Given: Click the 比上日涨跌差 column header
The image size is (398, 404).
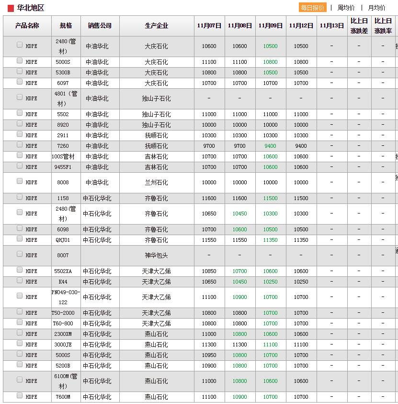Looking at the screenshot, I should (359, 26).
